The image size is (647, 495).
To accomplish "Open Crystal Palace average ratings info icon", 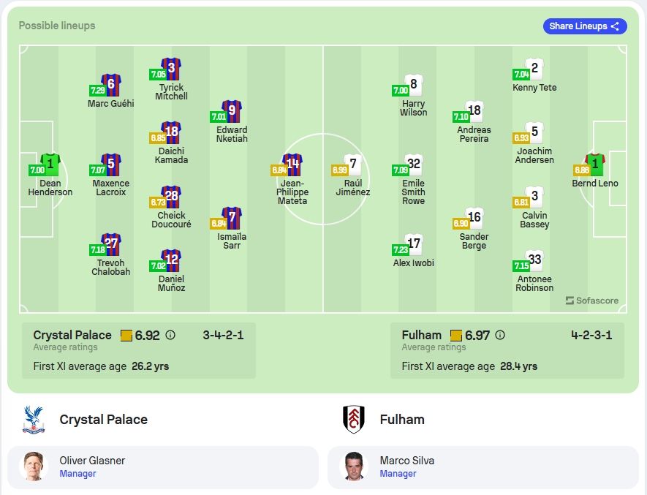I will click(x=170, y=335).
